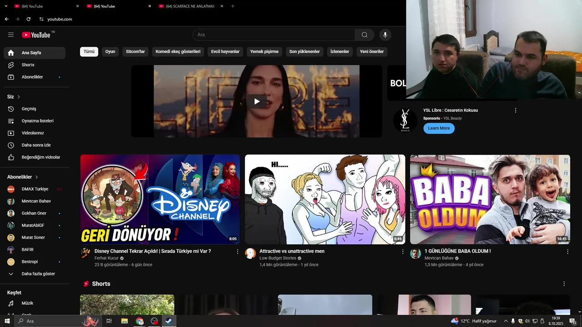Open a new browser tab
Screen dimensions: 582x327
point(233,6)
